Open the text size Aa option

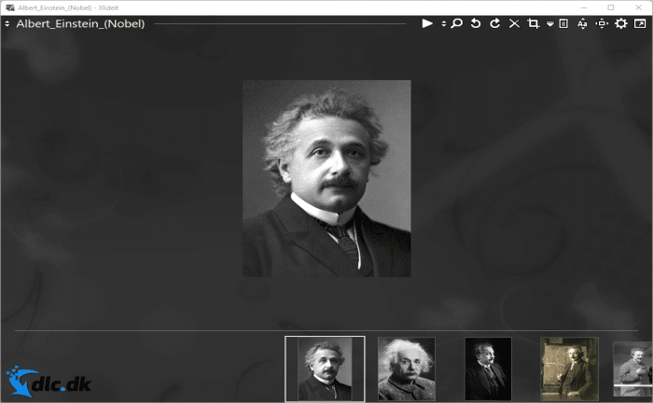[x=582, y=23]
